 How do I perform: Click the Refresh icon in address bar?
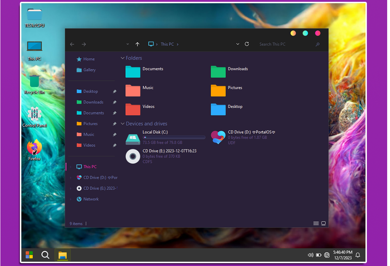point(247,44)
